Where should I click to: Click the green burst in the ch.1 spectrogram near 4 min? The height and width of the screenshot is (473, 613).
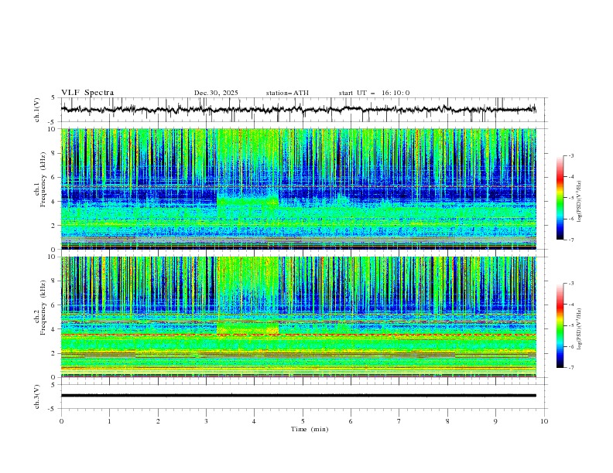click(x=248, y=203)
